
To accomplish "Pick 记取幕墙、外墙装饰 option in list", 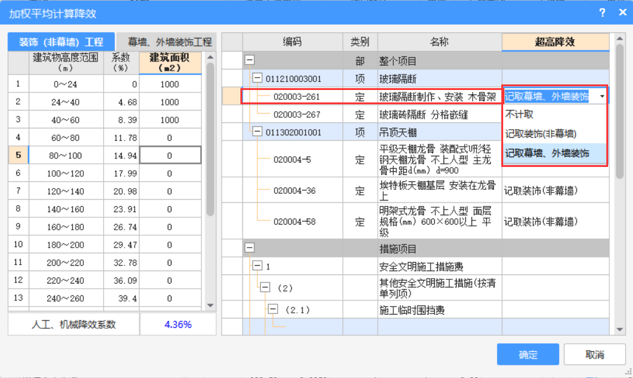I will pyautogui.click(x=547, y=153).
